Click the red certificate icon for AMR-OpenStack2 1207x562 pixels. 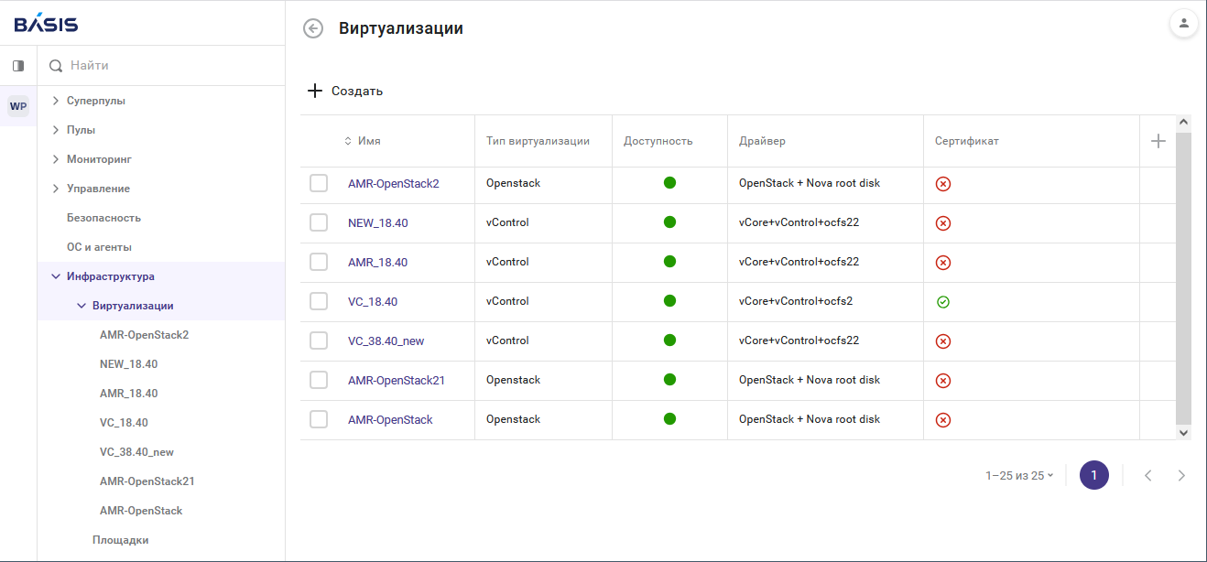point(942,183)
